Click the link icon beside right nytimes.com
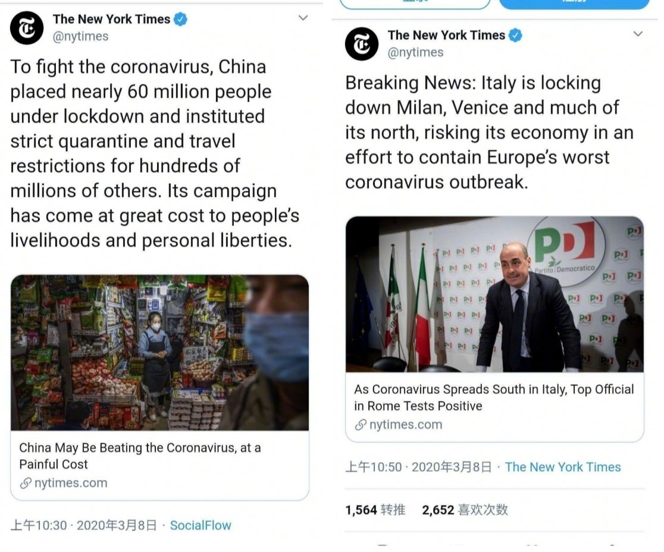Screen dimensions: 664x552 361,425
